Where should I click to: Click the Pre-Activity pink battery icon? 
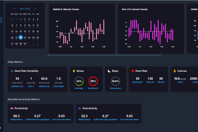click(12, 108)
